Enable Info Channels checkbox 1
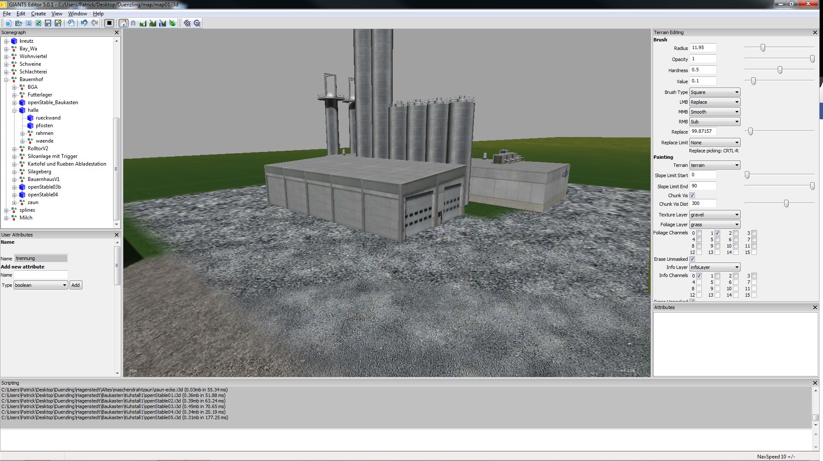This screenshot has width=823, height=461. click(x=718, y=276)
